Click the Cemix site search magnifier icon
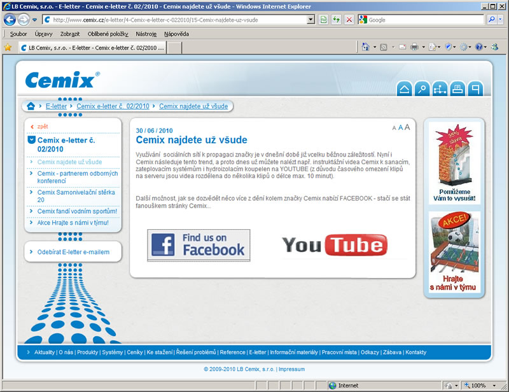Screen dimensions: 509x392 click(422, 90)
